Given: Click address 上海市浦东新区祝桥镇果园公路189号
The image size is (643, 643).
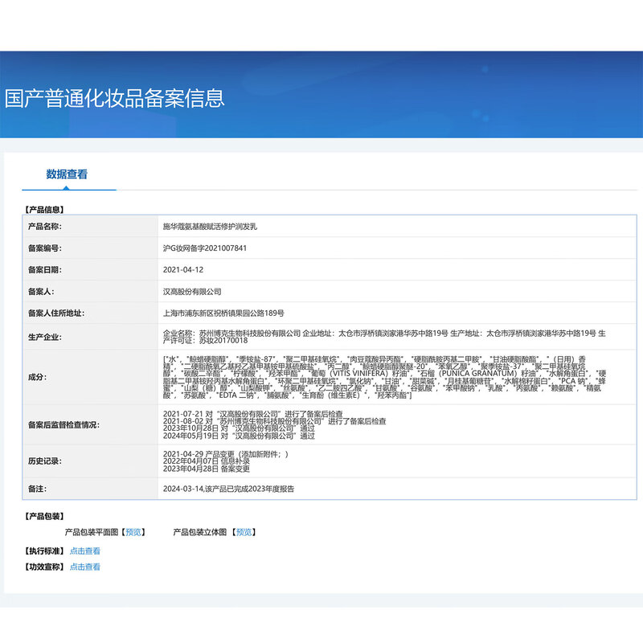Looking at the screenshot, I should pos(223,313).
